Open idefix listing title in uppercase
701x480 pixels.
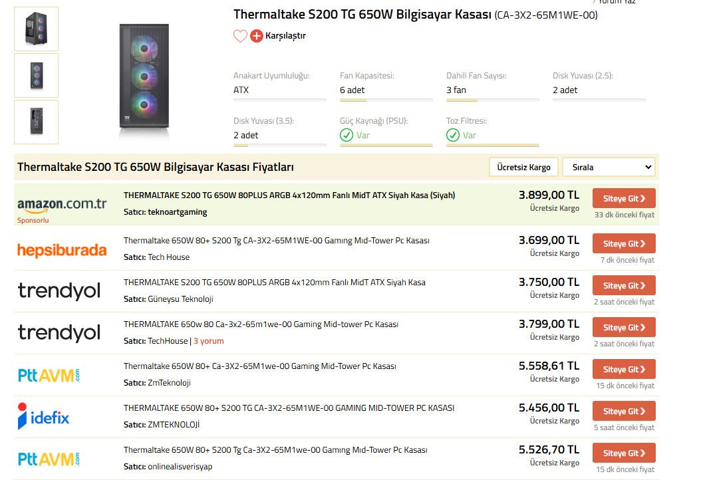pyautogui.click(x=289, y=408)
